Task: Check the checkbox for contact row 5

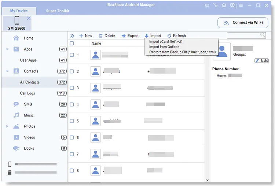Action: point(72,121)
